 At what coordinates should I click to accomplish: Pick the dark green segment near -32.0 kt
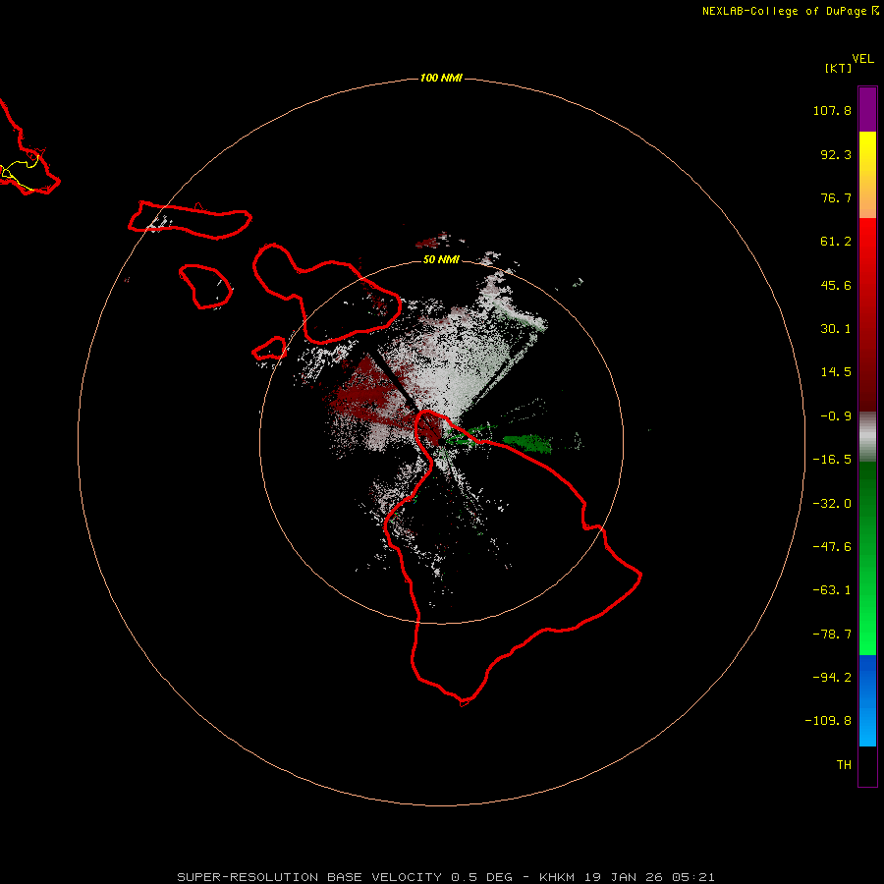pos(867,502)
